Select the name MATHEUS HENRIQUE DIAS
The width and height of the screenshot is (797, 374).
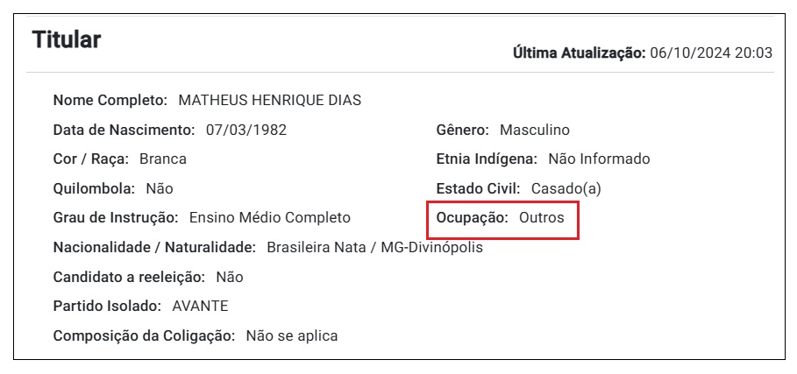tap(269, 101)
